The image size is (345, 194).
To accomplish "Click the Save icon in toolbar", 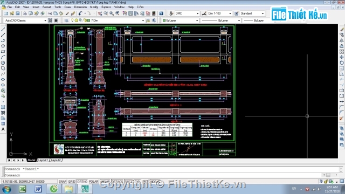I will click(x=18, y=13).
